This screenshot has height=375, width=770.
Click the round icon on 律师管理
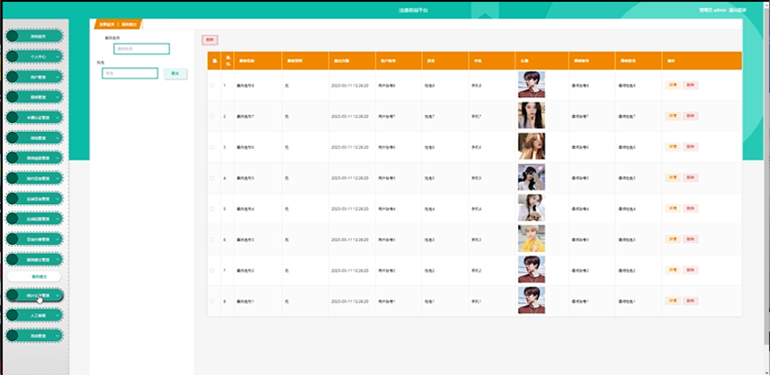point(12,97)
